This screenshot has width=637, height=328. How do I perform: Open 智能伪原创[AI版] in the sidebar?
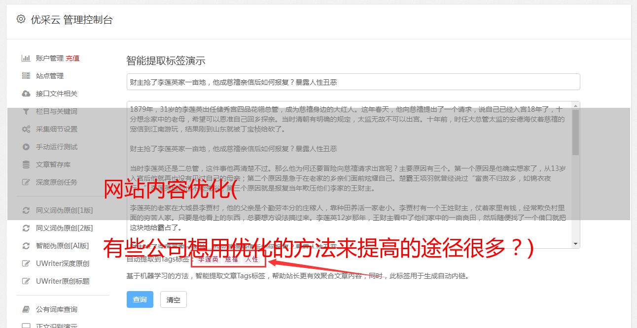[x=63, y=246]
